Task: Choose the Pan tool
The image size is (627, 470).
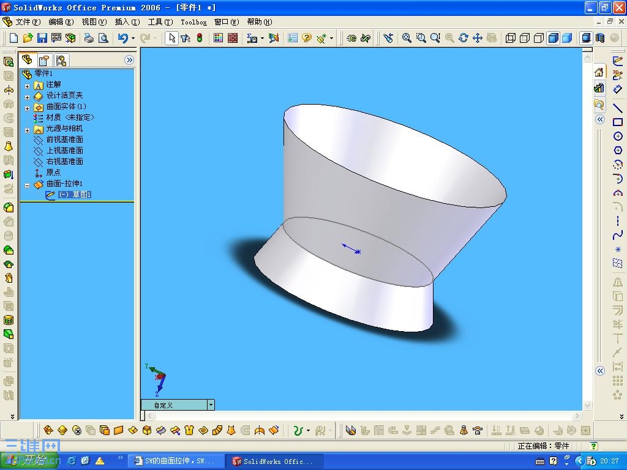Action: (478, 38)
